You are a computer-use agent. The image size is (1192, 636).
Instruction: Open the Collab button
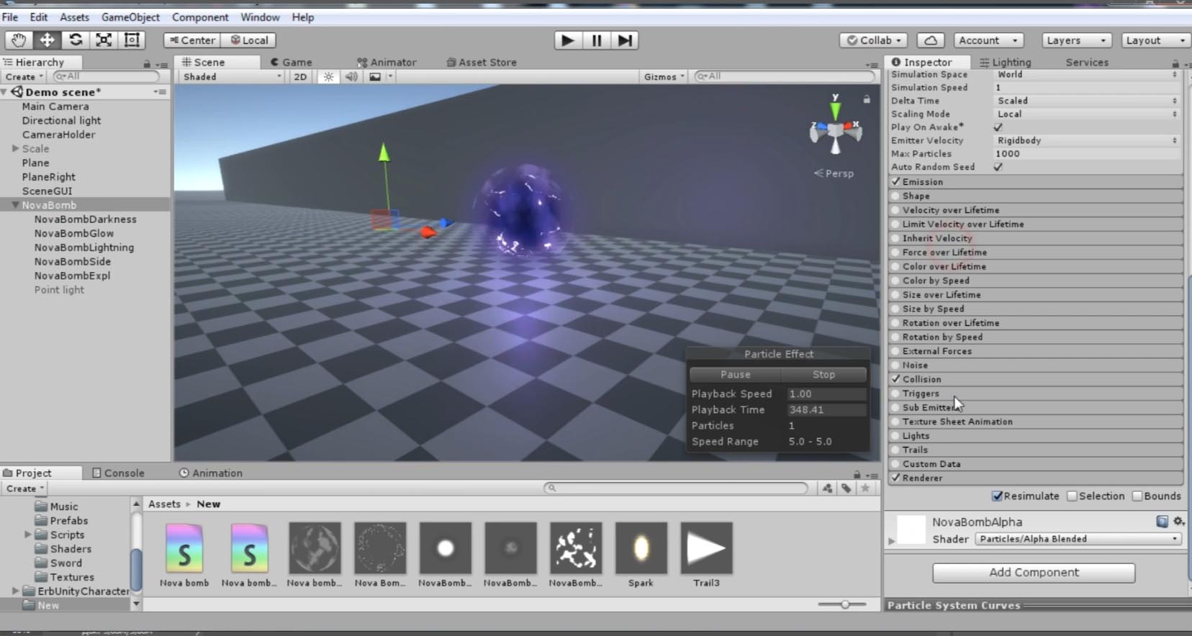point(873,40)
